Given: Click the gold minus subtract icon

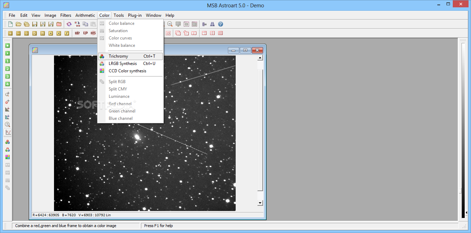Looking at the screenshot, I should pos(19,33).
